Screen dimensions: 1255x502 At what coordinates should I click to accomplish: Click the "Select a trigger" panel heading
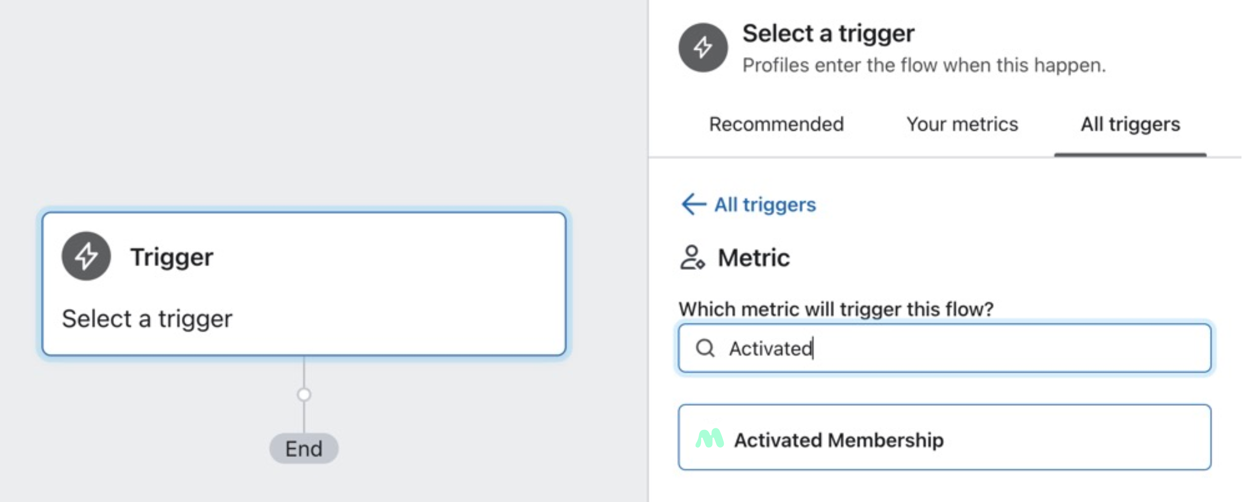pyautogui.click(x=828, y=33)
